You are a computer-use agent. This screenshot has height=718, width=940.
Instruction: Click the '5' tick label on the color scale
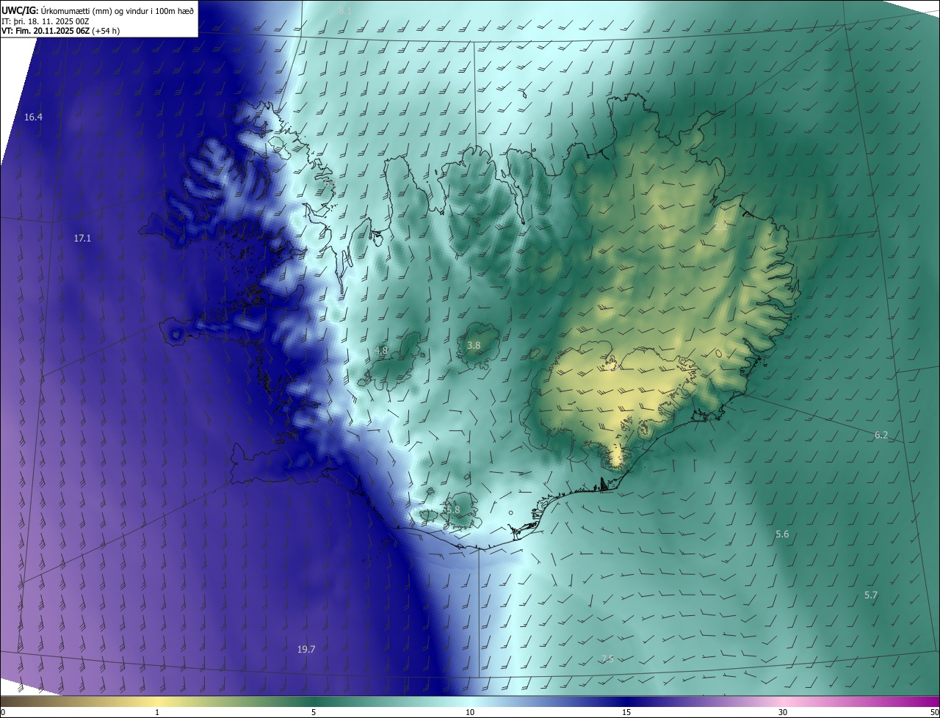tap(314, 712)
